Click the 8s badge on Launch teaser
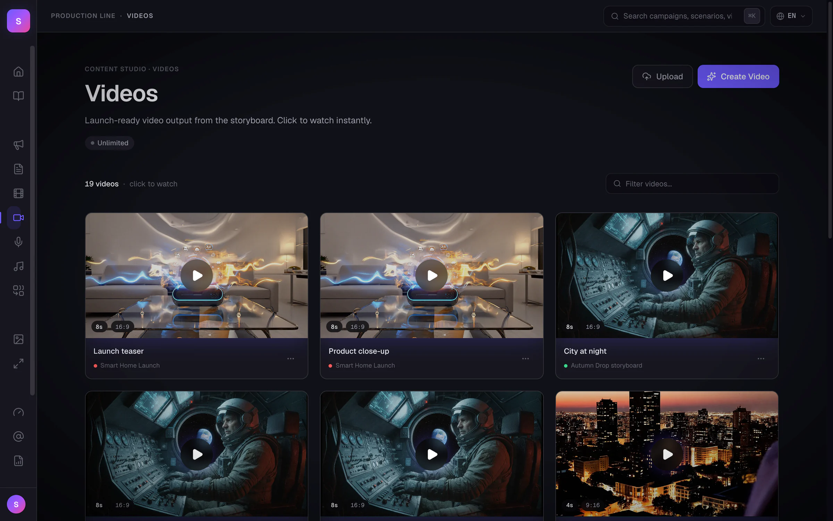The image size is (833, 521). (99, 327)
